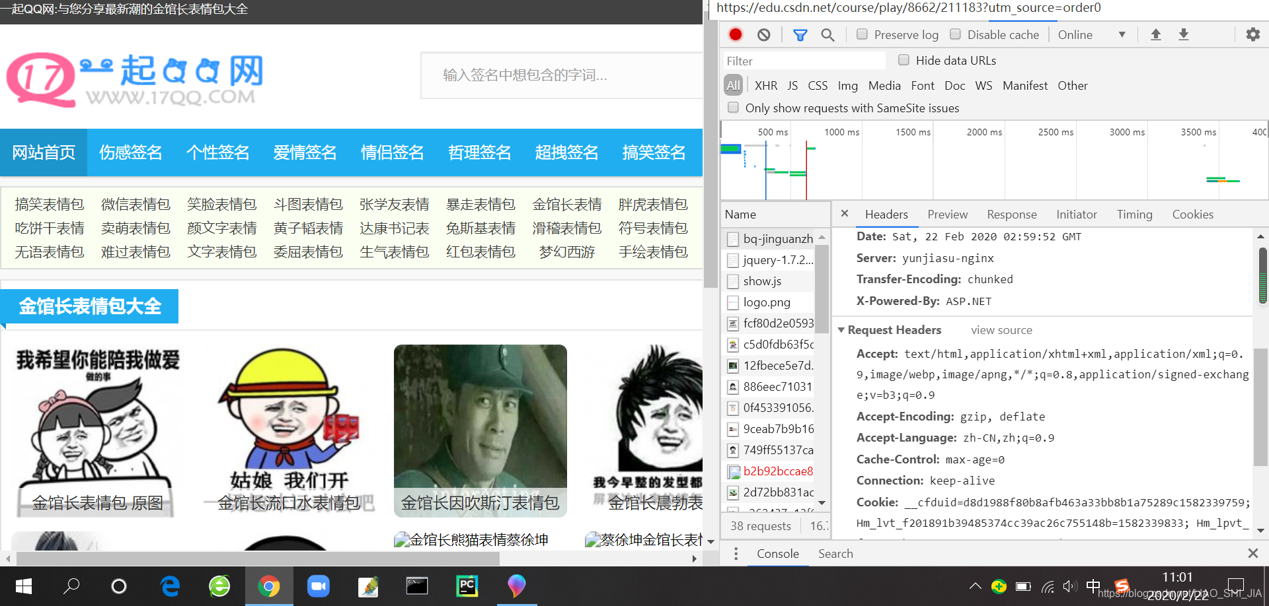The image size is (1269, 606).
Task: Enable Preserve log
Action: [x=862, y=34]
